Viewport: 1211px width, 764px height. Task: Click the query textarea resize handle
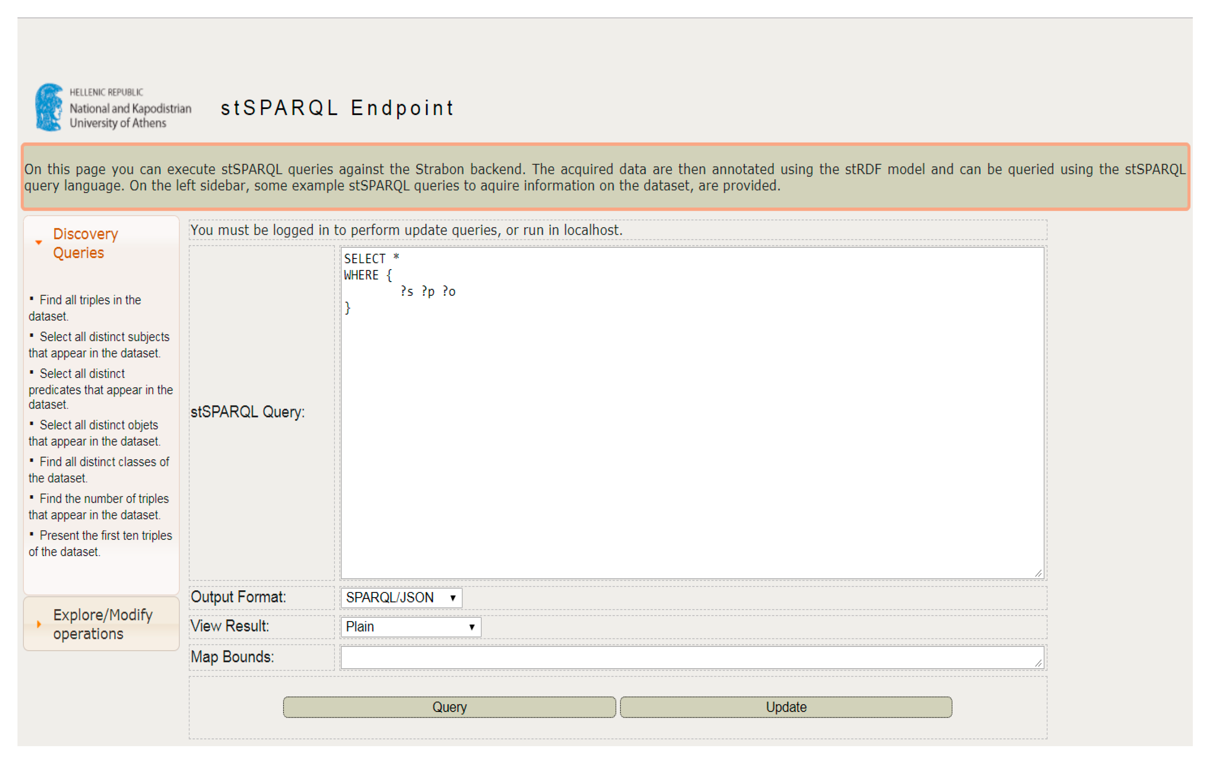point(1038,574)
